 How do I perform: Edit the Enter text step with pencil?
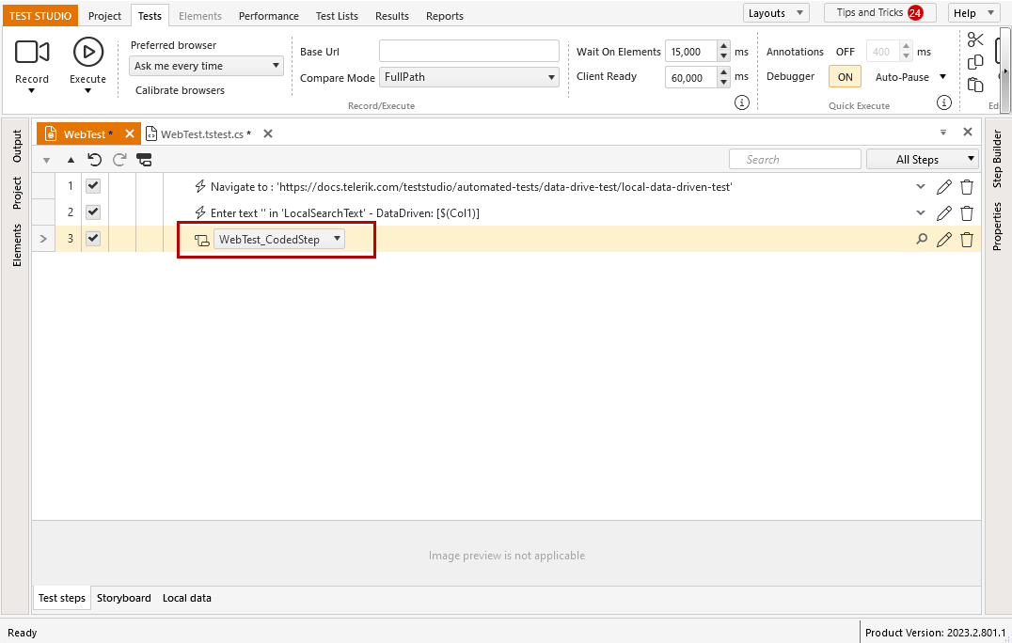(943, 212)
